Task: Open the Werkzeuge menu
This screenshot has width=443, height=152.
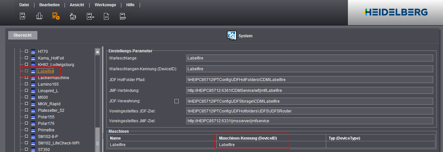Action: (105, 5)
